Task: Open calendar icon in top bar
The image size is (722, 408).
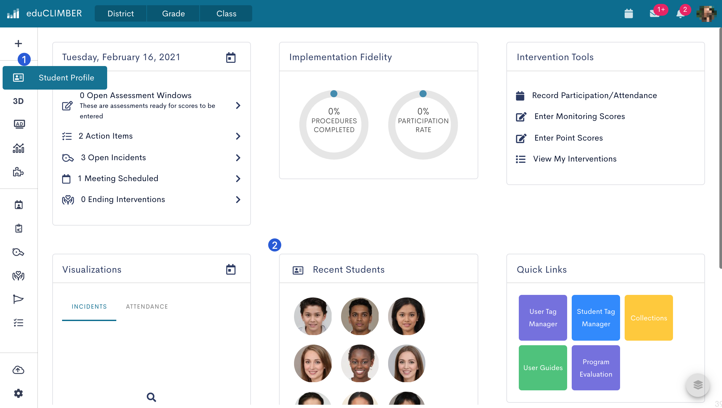Action: click(x=629, y=13)
